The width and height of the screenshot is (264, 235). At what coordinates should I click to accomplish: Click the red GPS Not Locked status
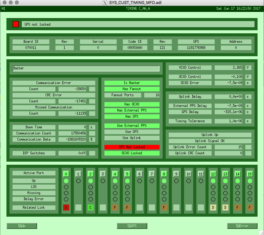coord(132,147)
